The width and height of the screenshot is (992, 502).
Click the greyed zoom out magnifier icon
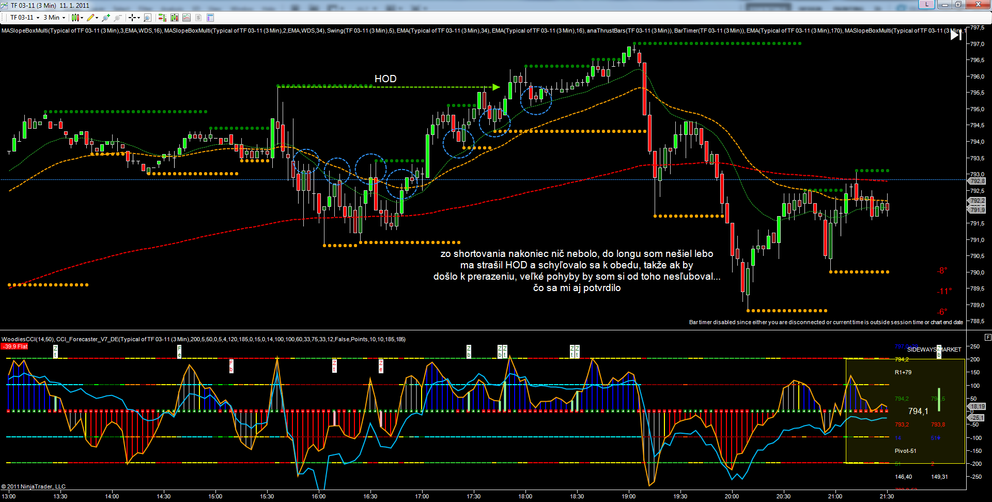[x=118, y=18]
